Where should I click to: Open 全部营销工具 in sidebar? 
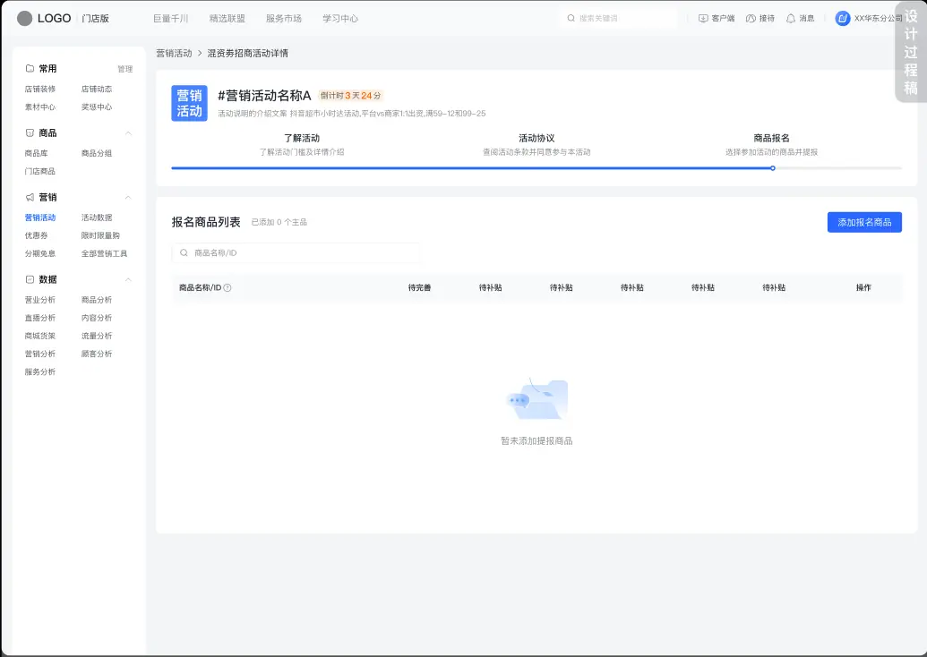[x=104, y=253]
